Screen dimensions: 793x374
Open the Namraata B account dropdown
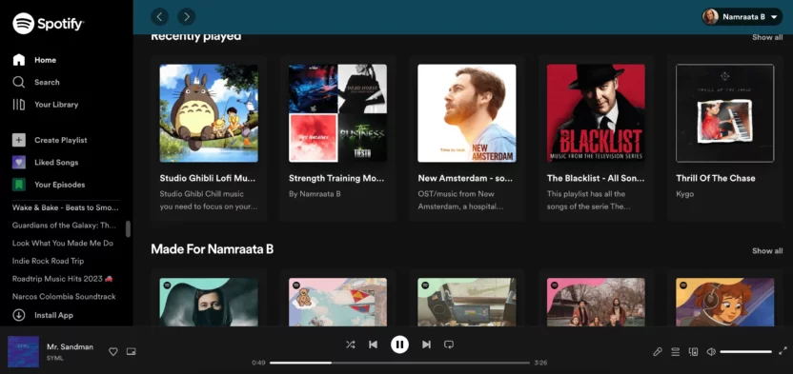pos(742,17)
